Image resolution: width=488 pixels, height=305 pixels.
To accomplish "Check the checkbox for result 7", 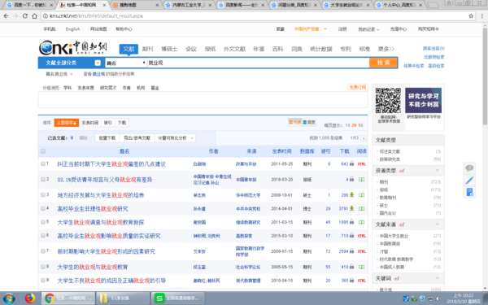I will pyautogui.click(x=43, y=251).
